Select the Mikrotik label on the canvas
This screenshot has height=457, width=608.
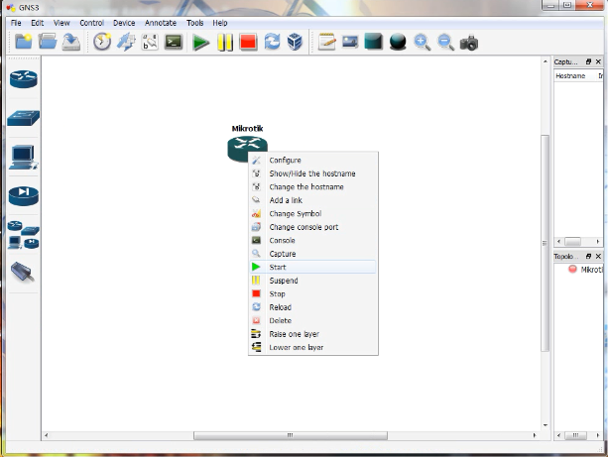[x=247, y=128]
